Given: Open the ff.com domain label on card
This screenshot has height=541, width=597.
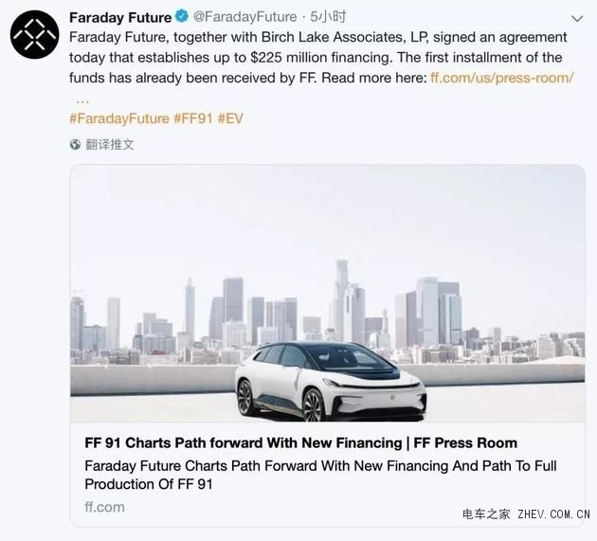Looking at the screenshot, I should click(104, 507).
